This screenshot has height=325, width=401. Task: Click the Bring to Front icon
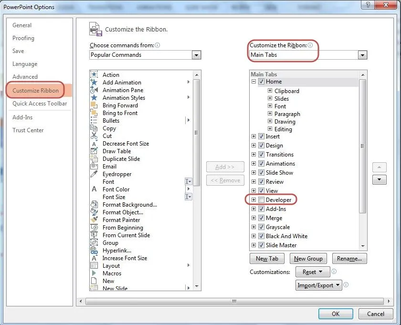[94, 113]
